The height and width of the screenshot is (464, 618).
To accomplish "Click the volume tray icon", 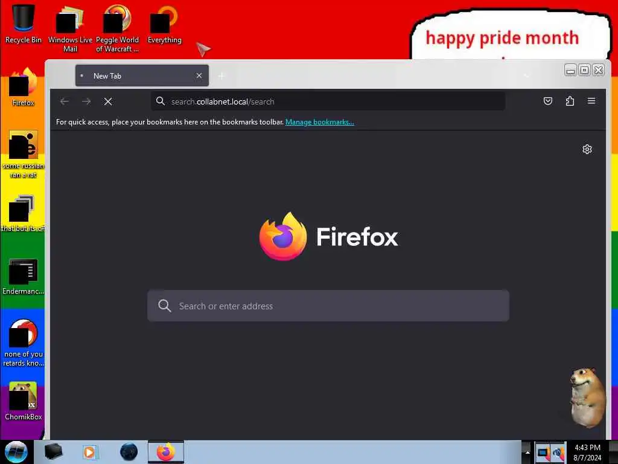I will click(x=558, y=453).
